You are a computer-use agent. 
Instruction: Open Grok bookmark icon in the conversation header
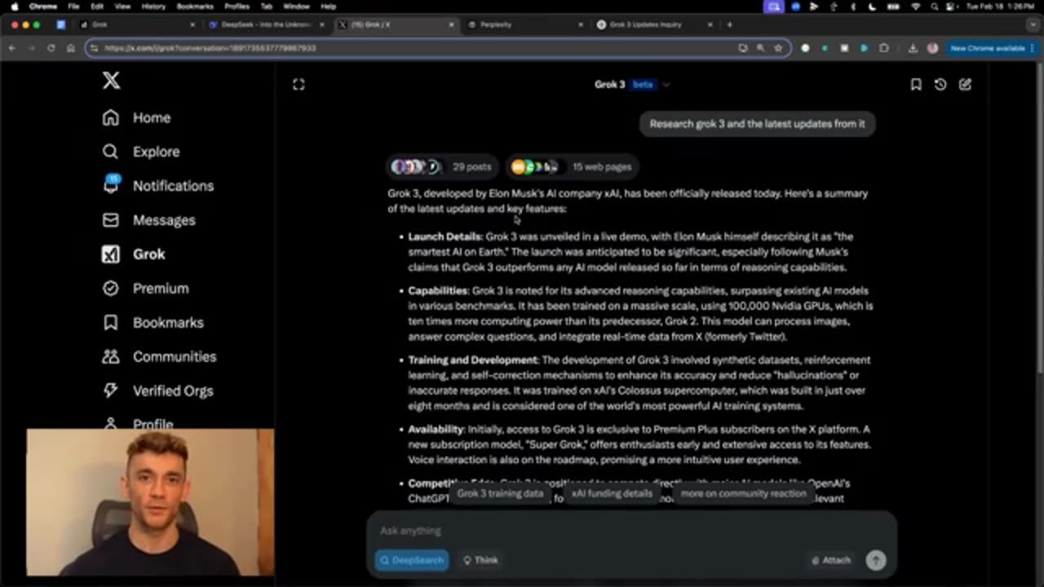(916, 84)
